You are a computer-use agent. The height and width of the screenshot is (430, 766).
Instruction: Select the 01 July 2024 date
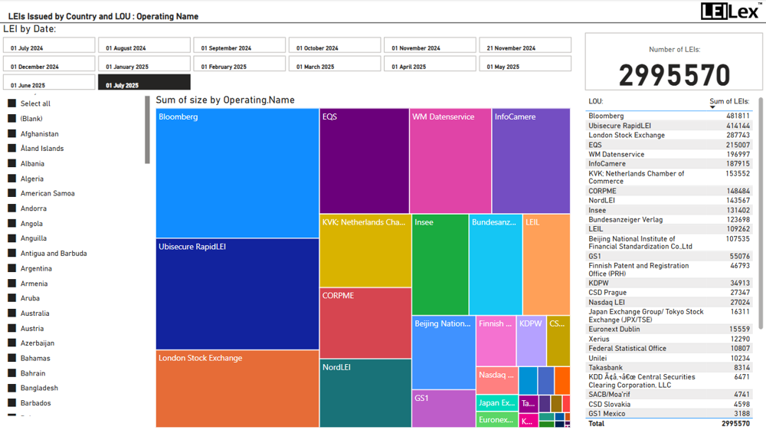pos(49,45)
